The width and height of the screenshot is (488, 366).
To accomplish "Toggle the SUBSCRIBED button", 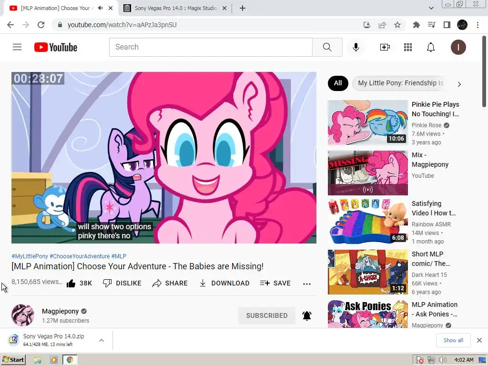I will pyautogui.click(x=267, y=315).
